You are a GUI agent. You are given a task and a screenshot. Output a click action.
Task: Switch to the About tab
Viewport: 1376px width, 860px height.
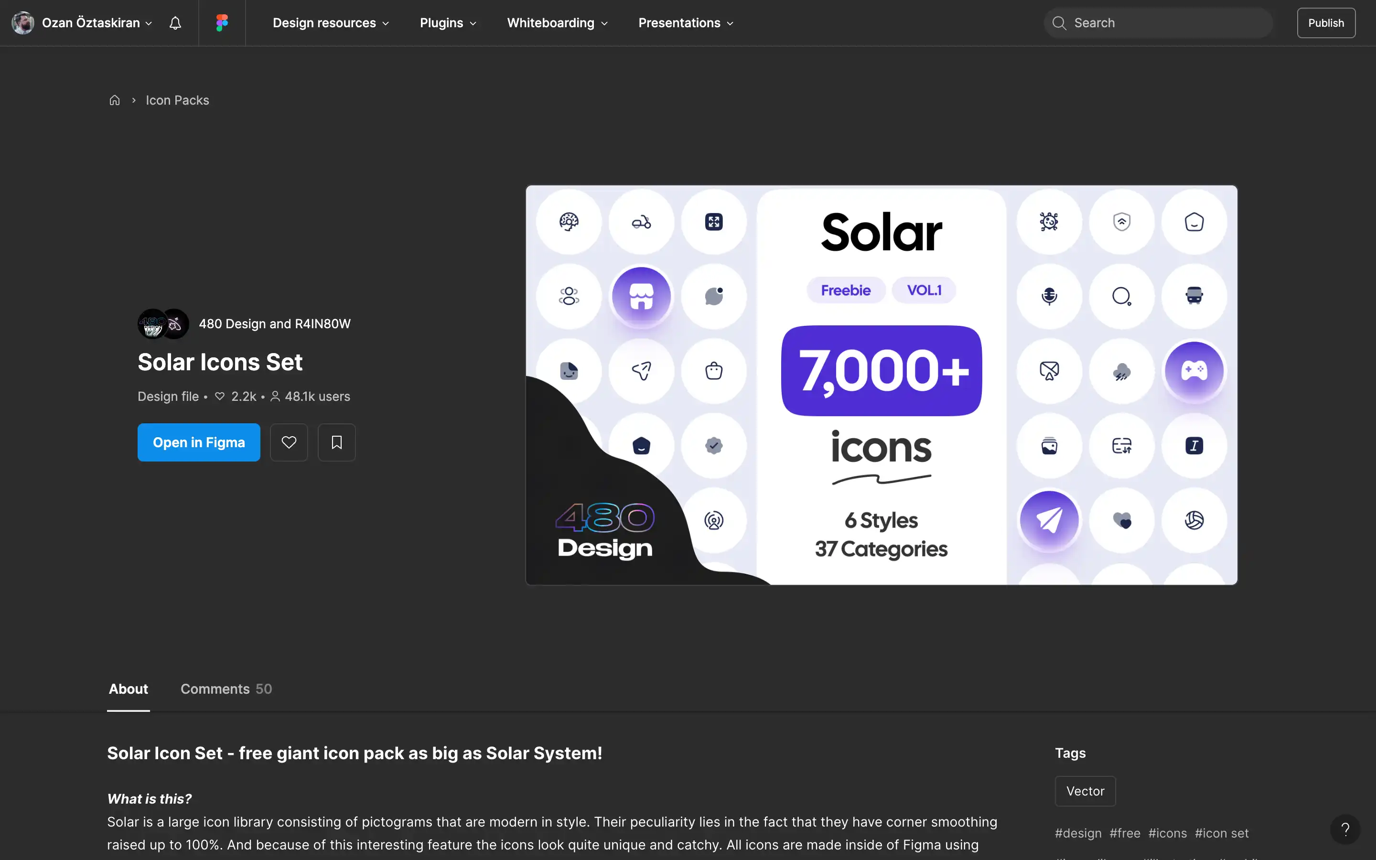129,689
